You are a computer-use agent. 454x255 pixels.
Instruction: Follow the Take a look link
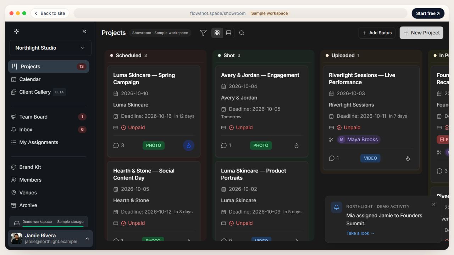click(x=360, y=233)
